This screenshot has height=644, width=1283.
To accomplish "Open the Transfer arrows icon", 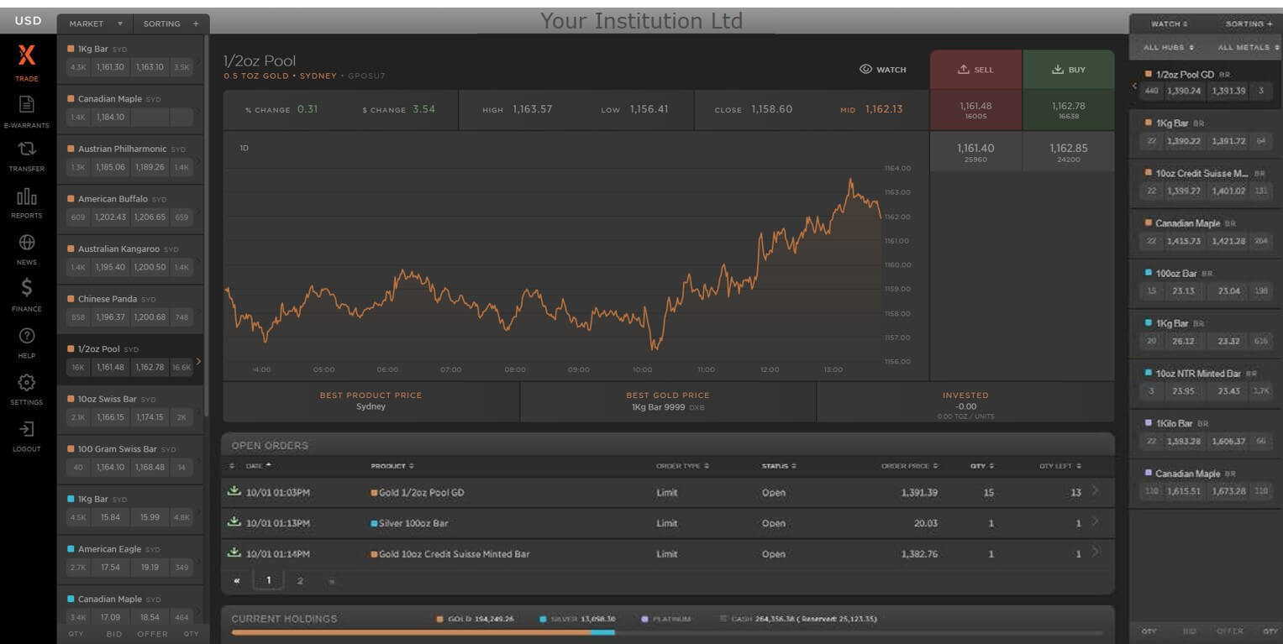I will 27,149.
